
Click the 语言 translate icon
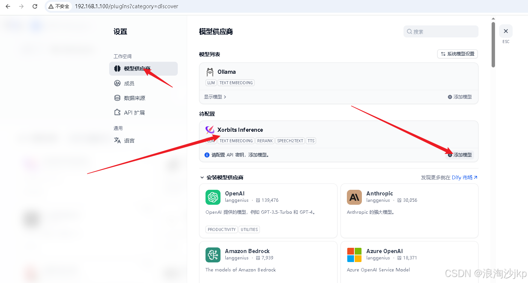[x=117, y=141]
